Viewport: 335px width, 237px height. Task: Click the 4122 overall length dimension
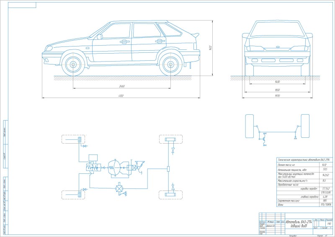[x=121, y=96]
